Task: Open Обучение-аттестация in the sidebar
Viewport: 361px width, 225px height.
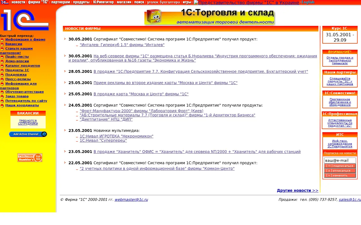Action: coord(25,92)
